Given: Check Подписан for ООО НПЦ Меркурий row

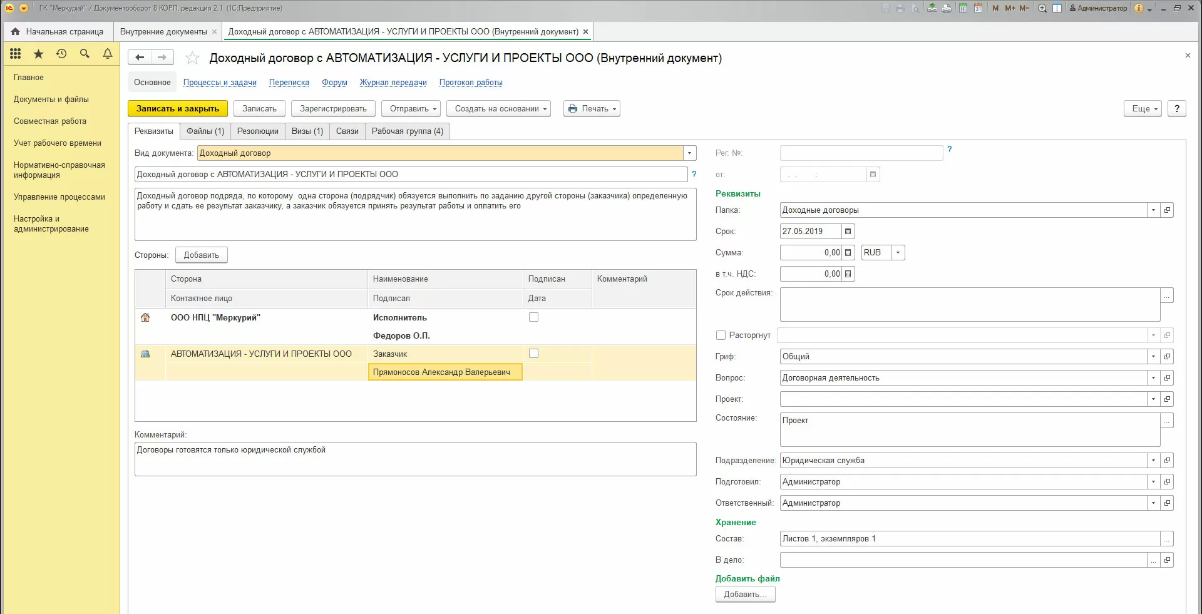Looking at the screenshot, I should tap(533, 317).
